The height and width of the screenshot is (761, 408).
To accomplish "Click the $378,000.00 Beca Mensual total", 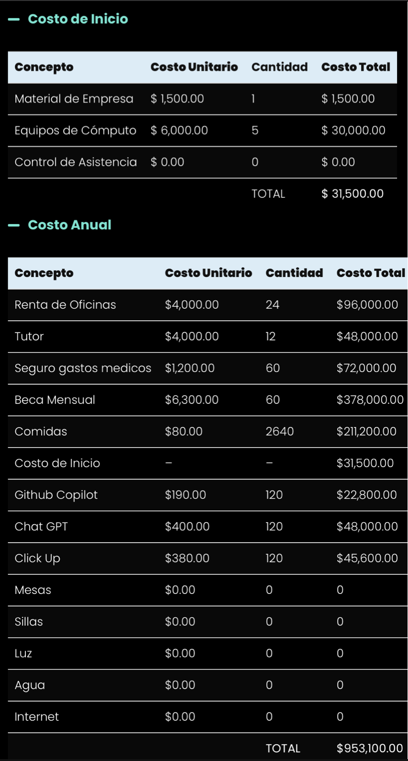I will coord(370,400).
